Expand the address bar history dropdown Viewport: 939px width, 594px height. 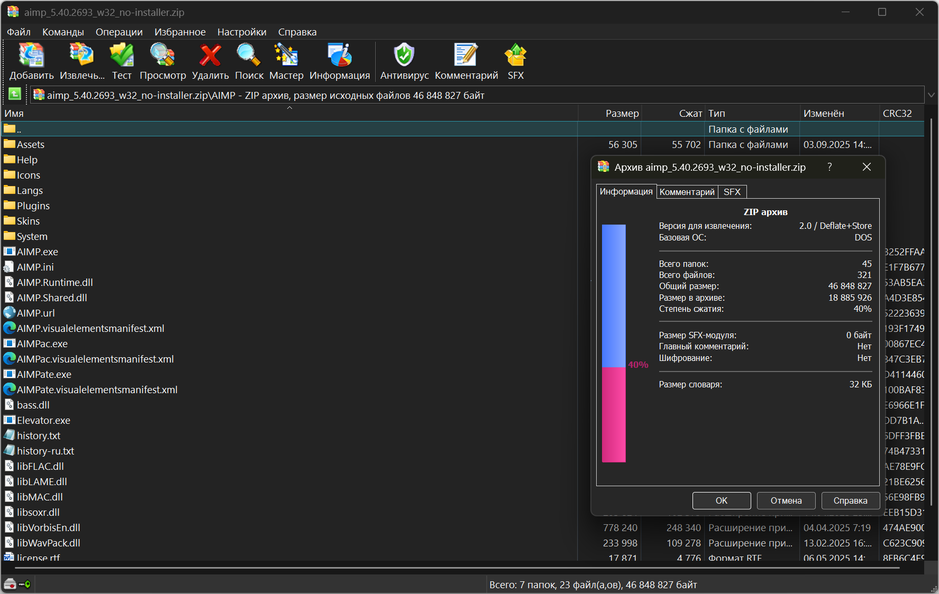click(931, 95)
